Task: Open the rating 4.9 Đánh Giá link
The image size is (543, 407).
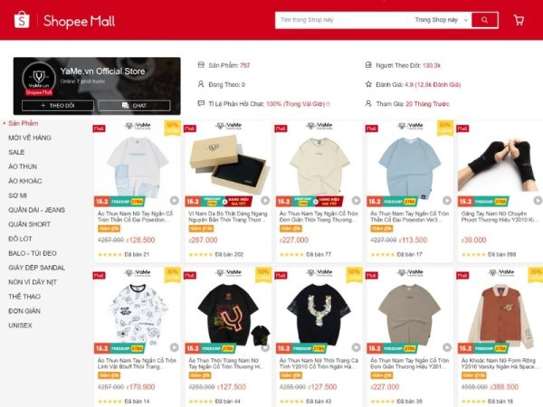Action: coord(433,84)
